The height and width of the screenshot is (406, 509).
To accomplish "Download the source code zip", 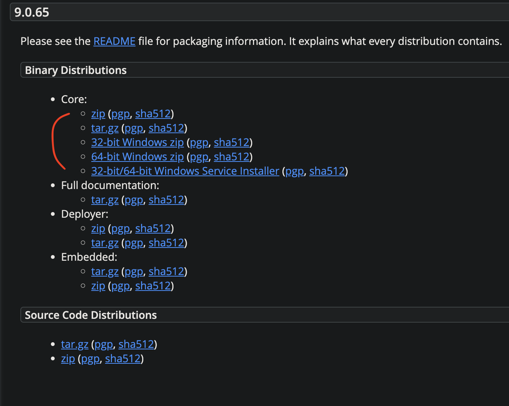I will click(68, 359).
